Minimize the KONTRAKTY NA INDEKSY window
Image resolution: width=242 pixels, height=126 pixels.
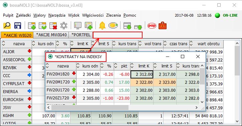(168, 57)
